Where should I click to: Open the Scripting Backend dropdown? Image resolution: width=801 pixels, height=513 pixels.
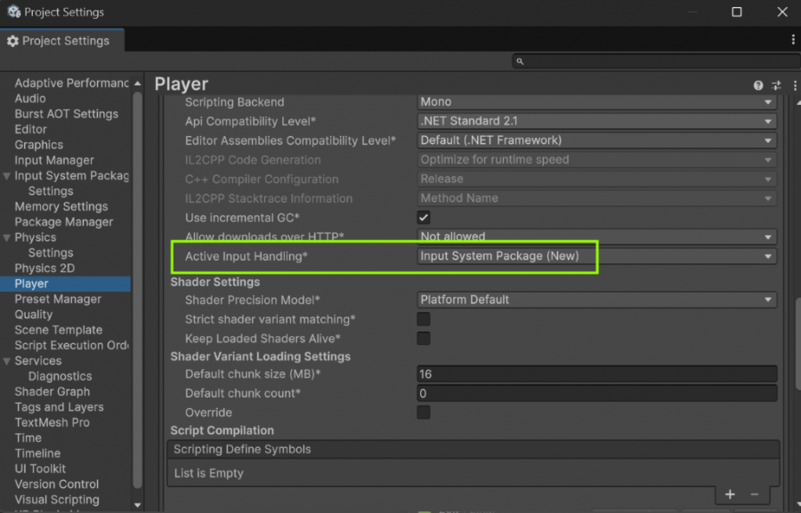(x=596, y=102)
